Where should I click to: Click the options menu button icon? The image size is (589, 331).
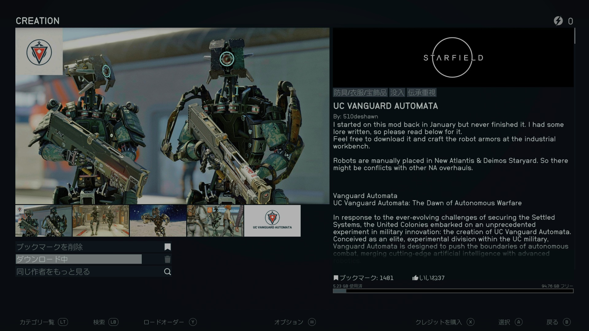pyautogui.click(x=312, y=322)
